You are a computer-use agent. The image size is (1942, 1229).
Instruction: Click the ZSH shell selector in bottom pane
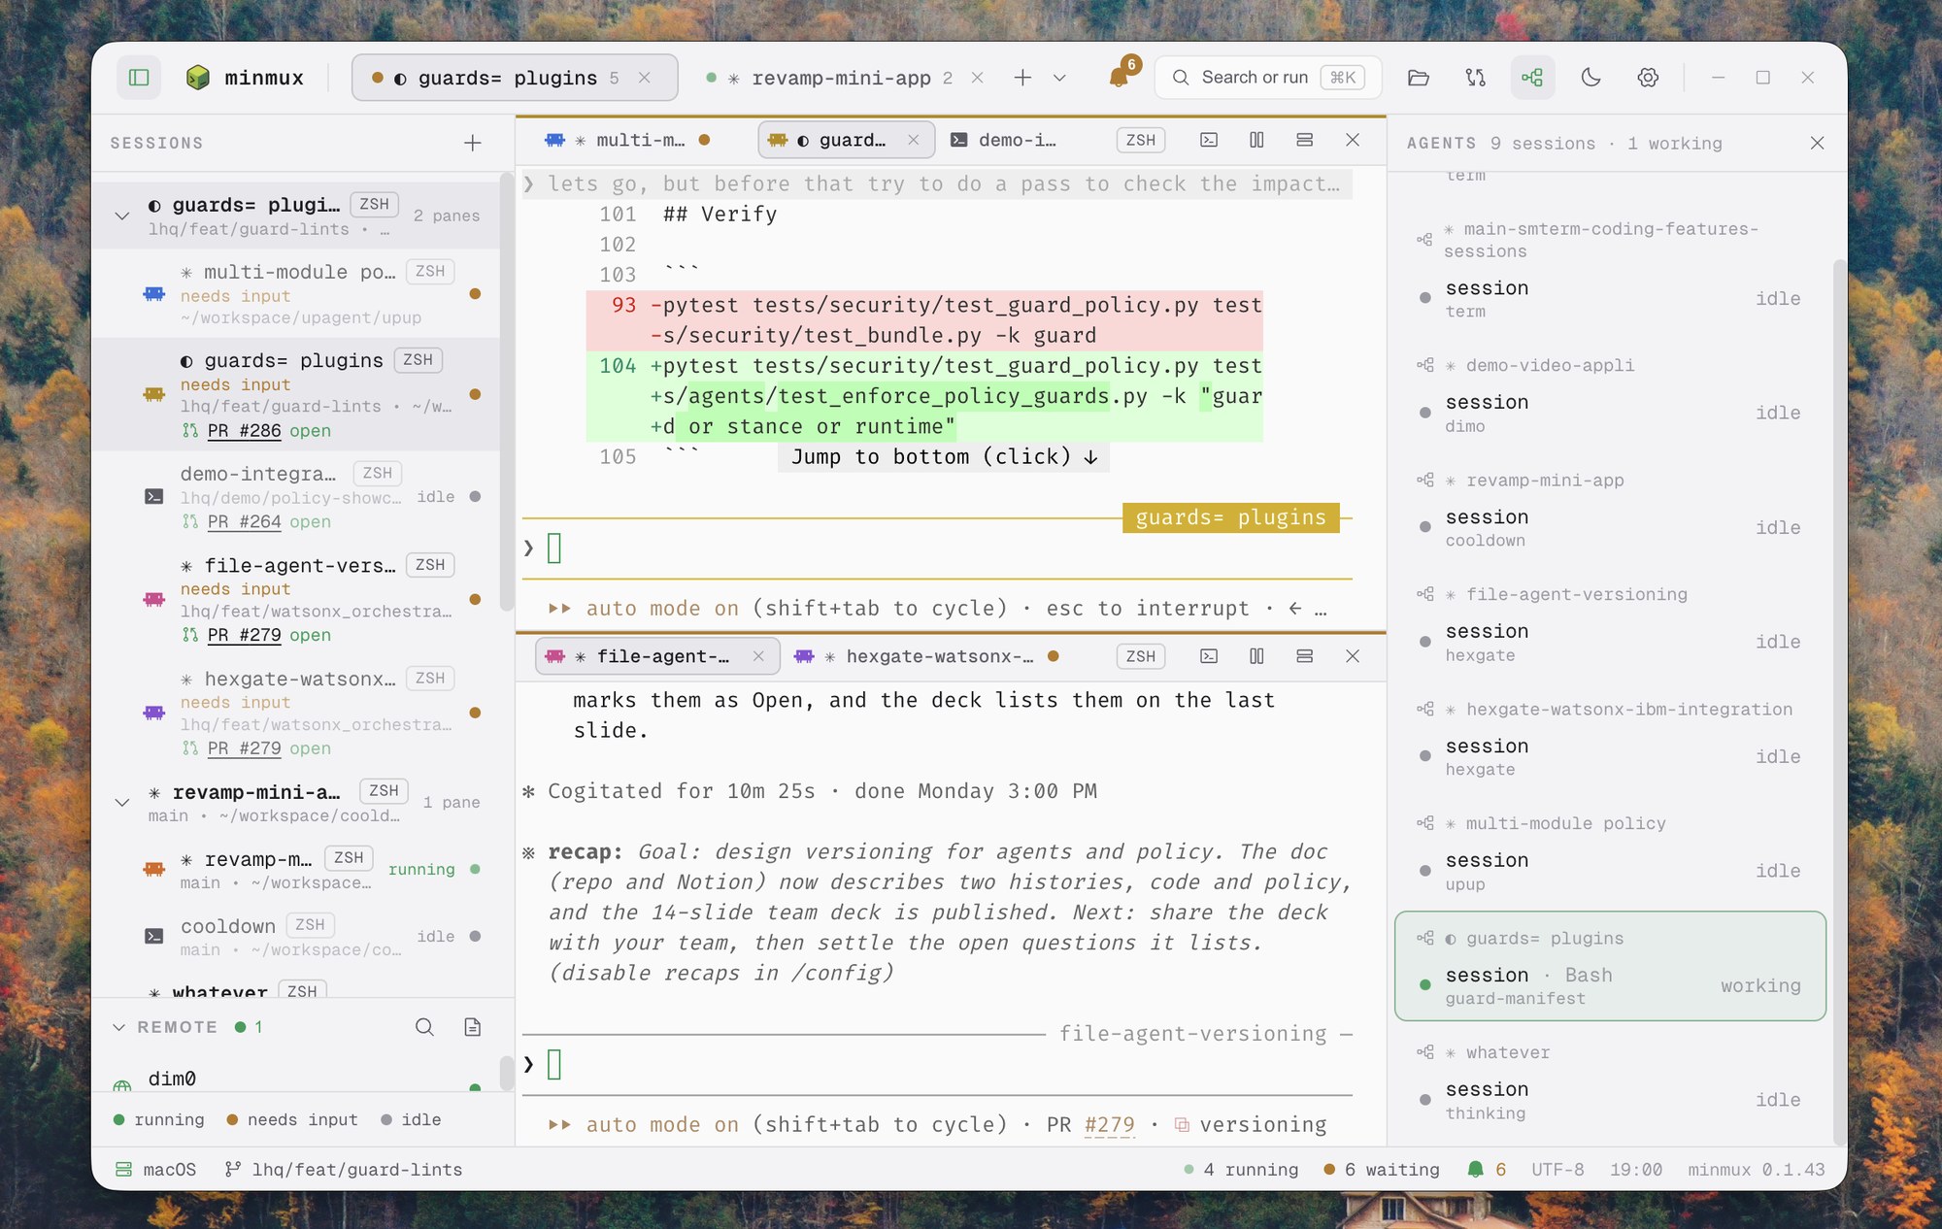coord(1141,656)
